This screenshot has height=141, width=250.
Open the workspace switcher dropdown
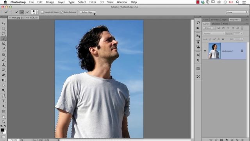coord(237,12)
